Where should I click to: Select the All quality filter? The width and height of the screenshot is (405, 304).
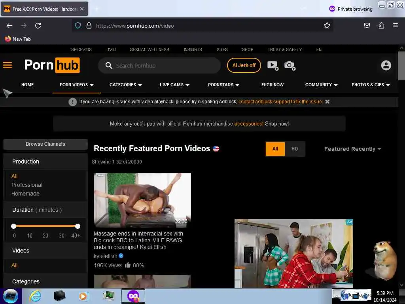tap(275, 149)
